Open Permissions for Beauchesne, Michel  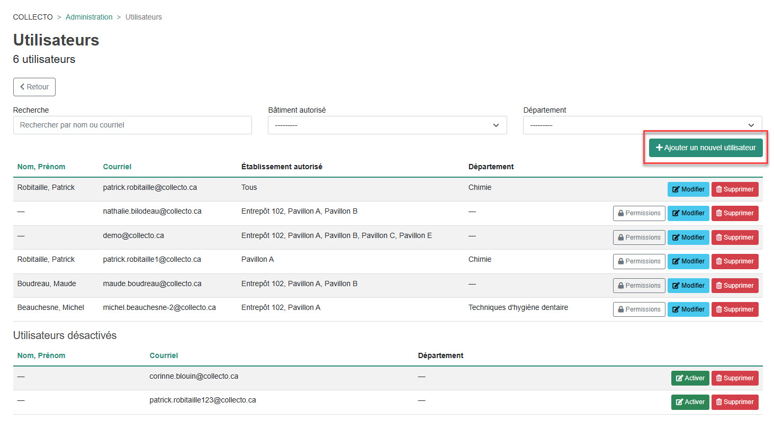pos(638,309)
